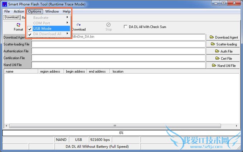Image resolution: width=243 pixels, height=152 pixels.
Task: Click the Nand Util File input field
Action: tap(118, 65)
